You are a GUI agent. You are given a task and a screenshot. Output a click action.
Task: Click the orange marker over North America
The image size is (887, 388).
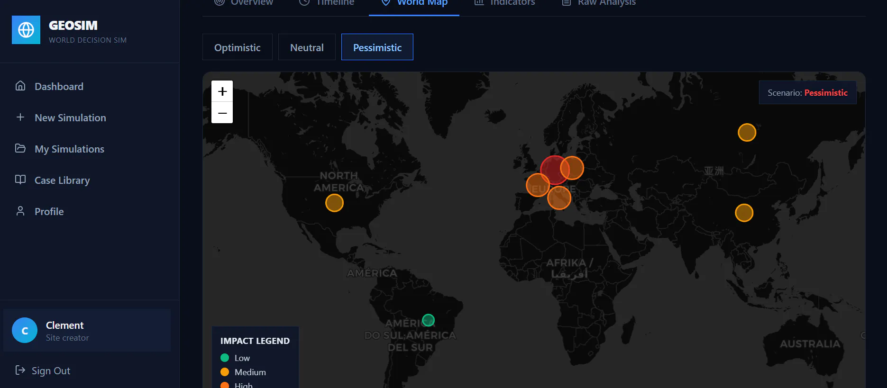334,203
